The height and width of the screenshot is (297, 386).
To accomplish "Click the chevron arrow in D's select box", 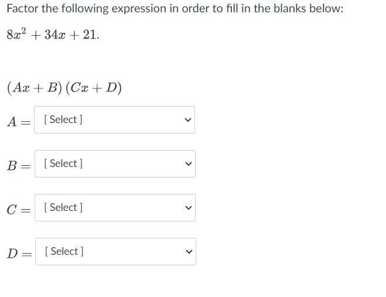I will click(x=189, y=251).
